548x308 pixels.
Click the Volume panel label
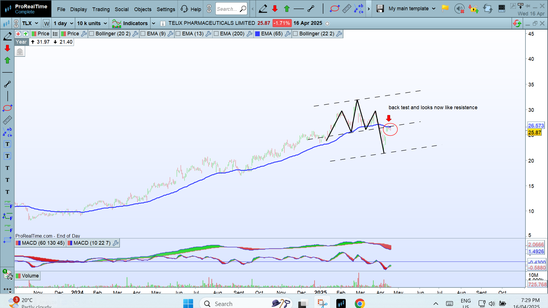tap(27, 276)
